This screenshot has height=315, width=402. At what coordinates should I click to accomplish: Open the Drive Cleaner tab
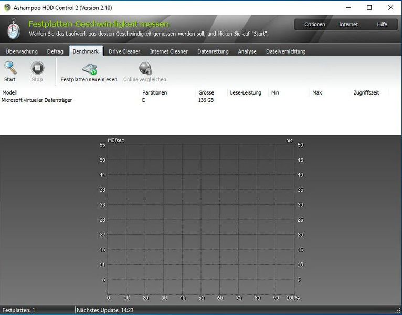[x=124, y=51]
